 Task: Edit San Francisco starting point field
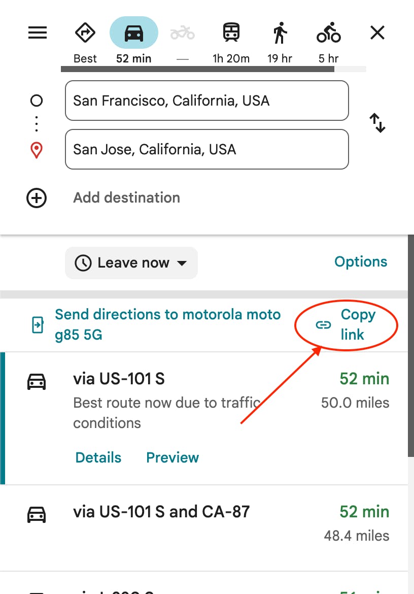[206, 101]
